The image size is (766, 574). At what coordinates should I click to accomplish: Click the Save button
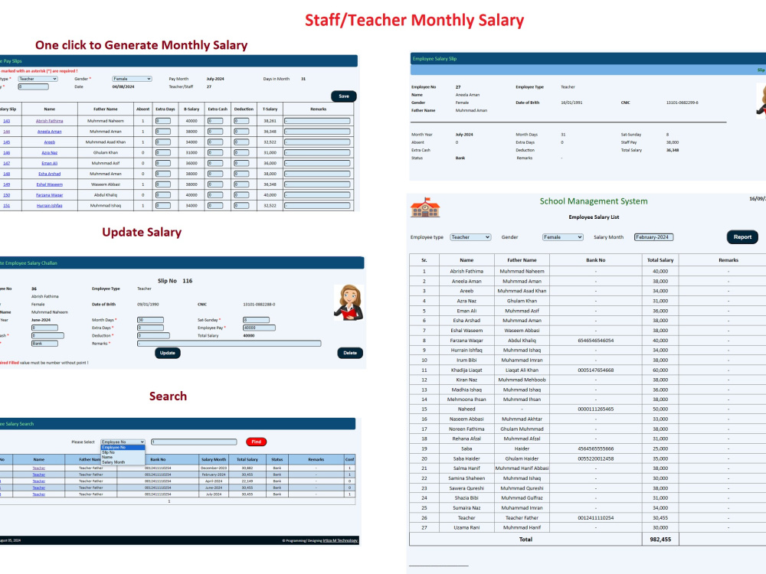tap(344, 96)
